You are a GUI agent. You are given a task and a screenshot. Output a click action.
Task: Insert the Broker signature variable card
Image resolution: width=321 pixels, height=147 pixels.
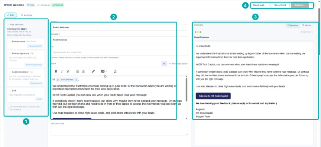[x=26, y=59]
